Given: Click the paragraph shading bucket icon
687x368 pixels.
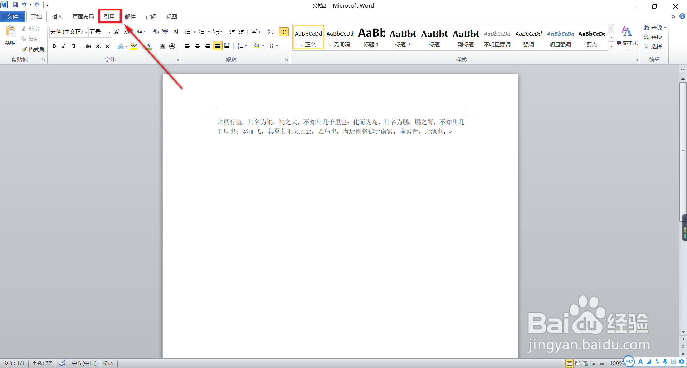Looking at the screenshot, I should 257,46.
